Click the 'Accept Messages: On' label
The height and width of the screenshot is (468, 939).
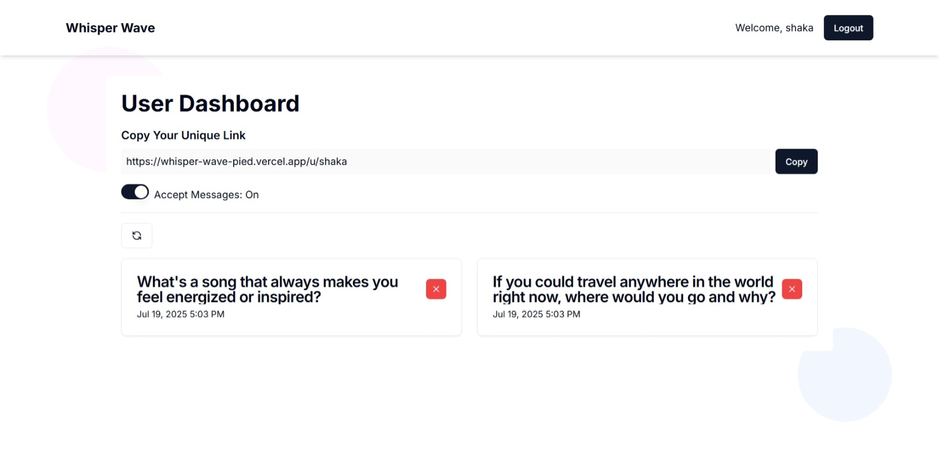206,195
